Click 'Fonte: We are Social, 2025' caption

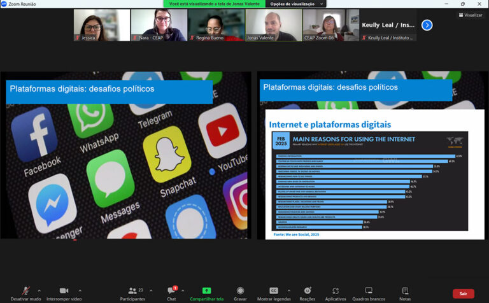coord(296,234)
